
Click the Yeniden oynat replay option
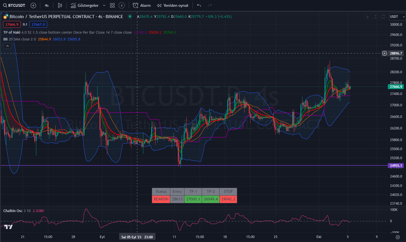coord(173,5)
